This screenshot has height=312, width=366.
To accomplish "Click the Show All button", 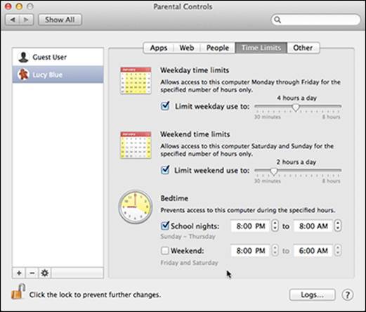I will (x=60, y=20).
